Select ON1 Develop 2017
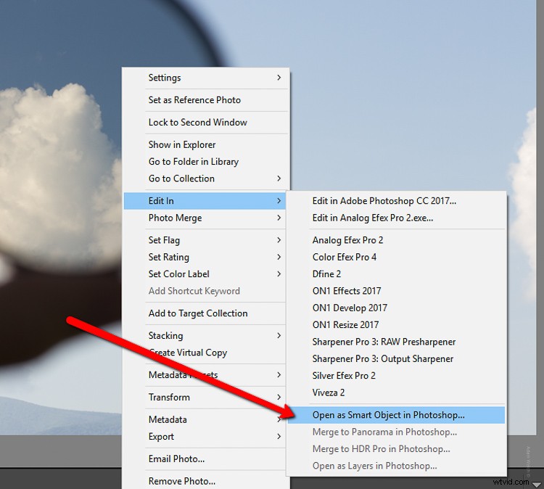This screenshot has width=544, height=489. tap(396, 308)
